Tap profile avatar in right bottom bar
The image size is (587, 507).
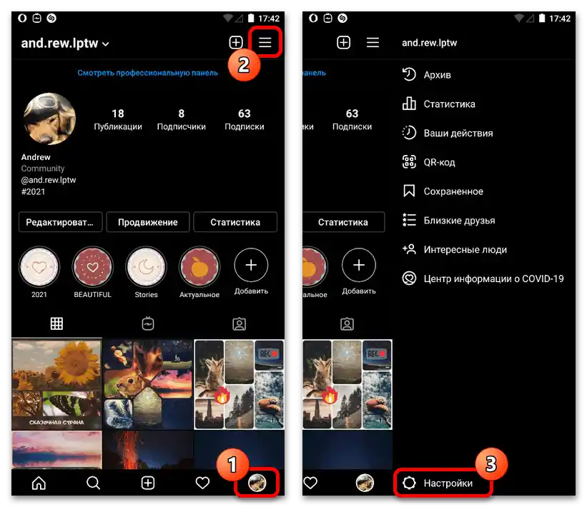pyautogui.click(x=365, y=483)
